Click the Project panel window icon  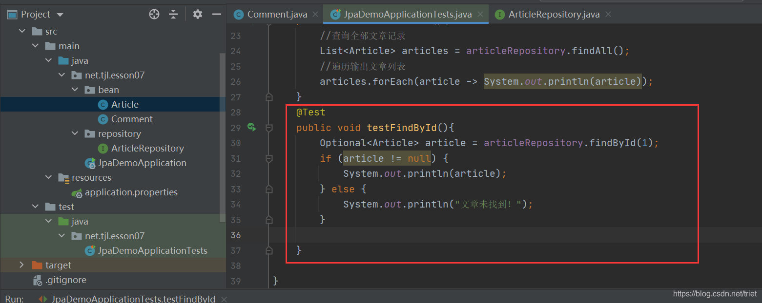[x=12, y=14]
